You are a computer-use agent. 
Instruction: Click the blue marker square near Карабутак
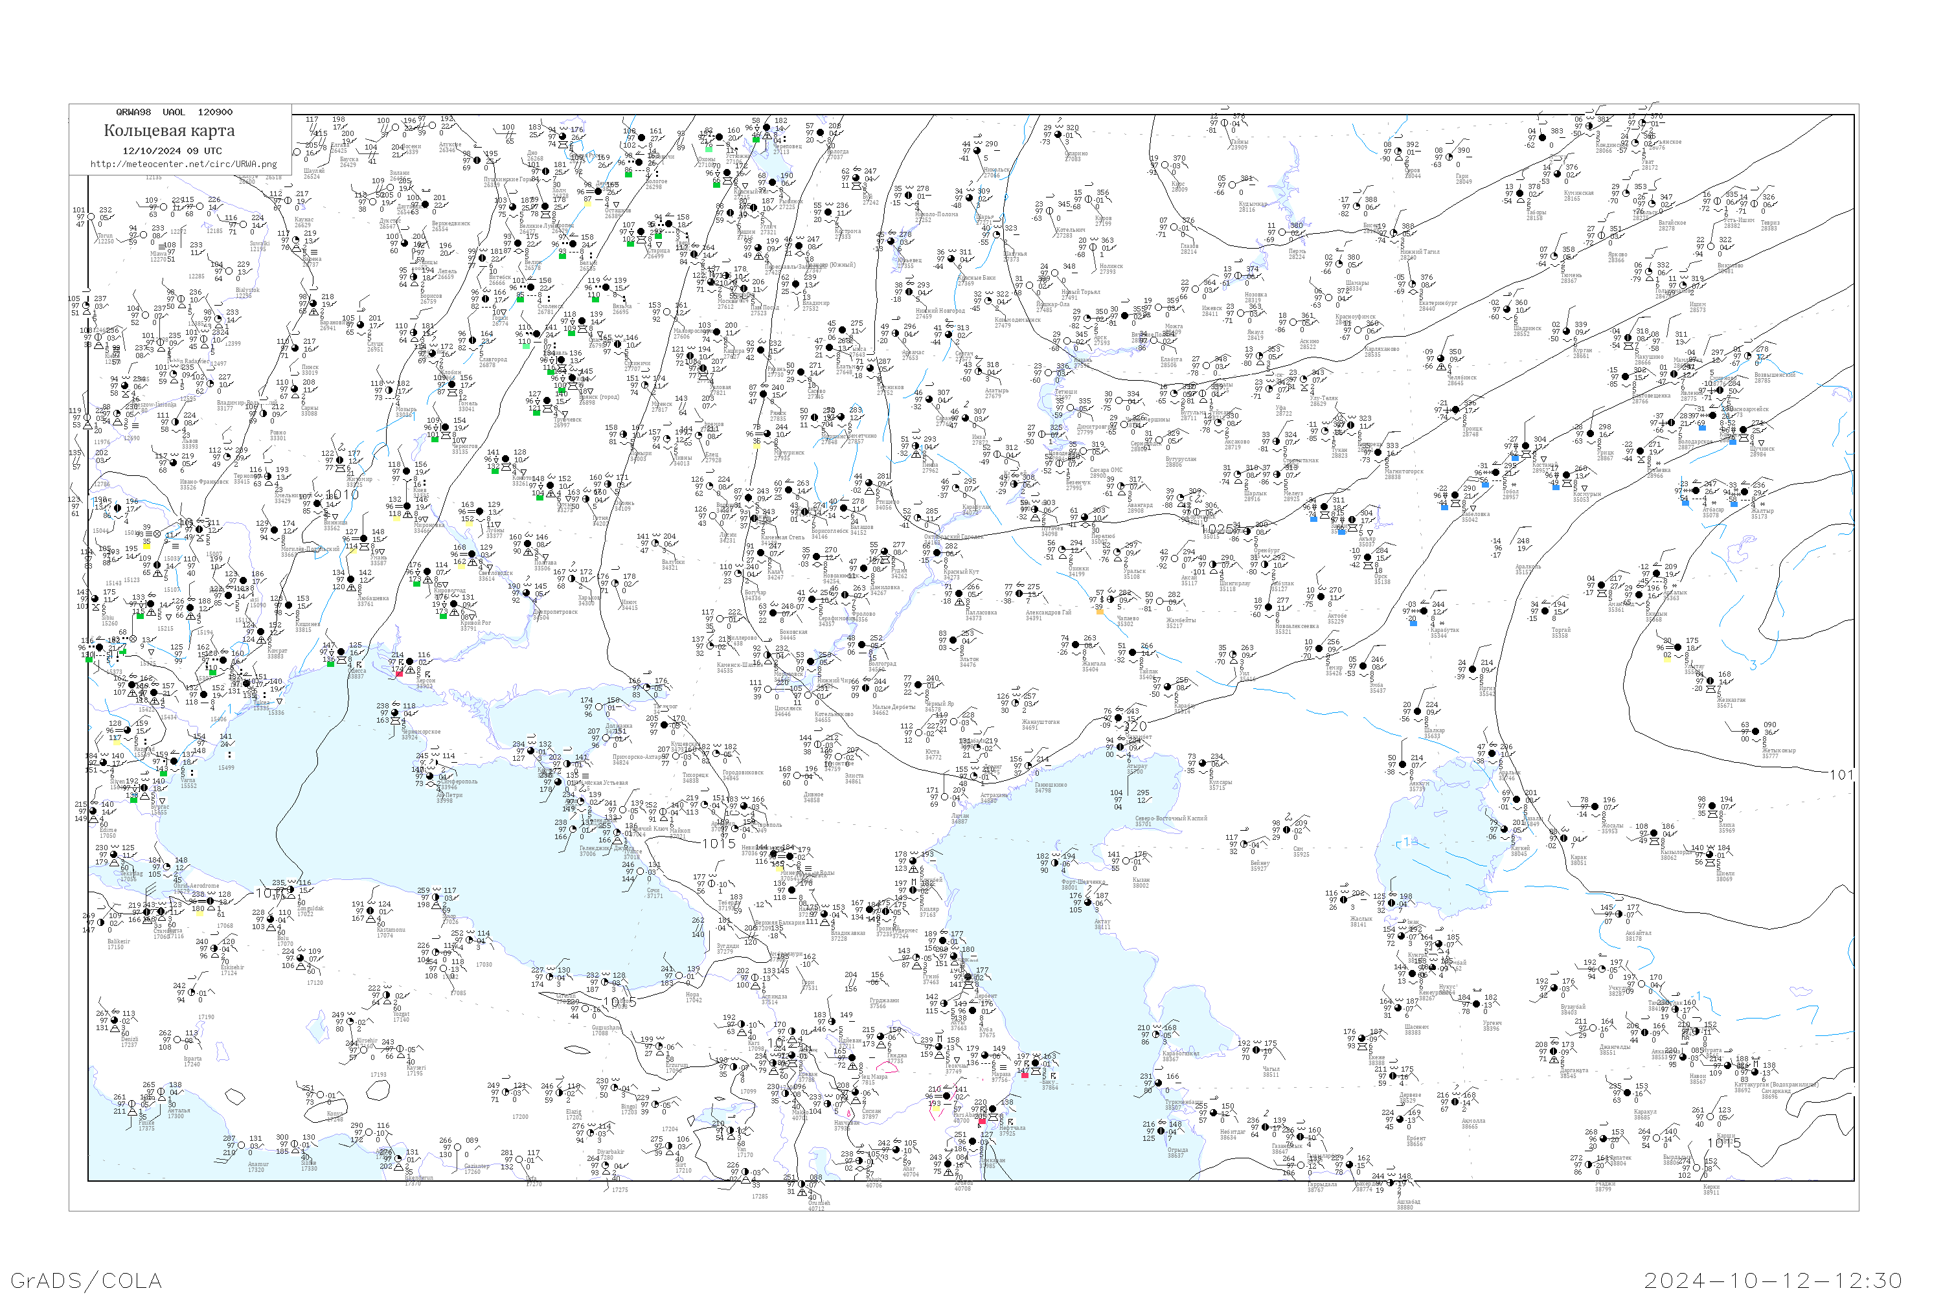click(1413, 623)
